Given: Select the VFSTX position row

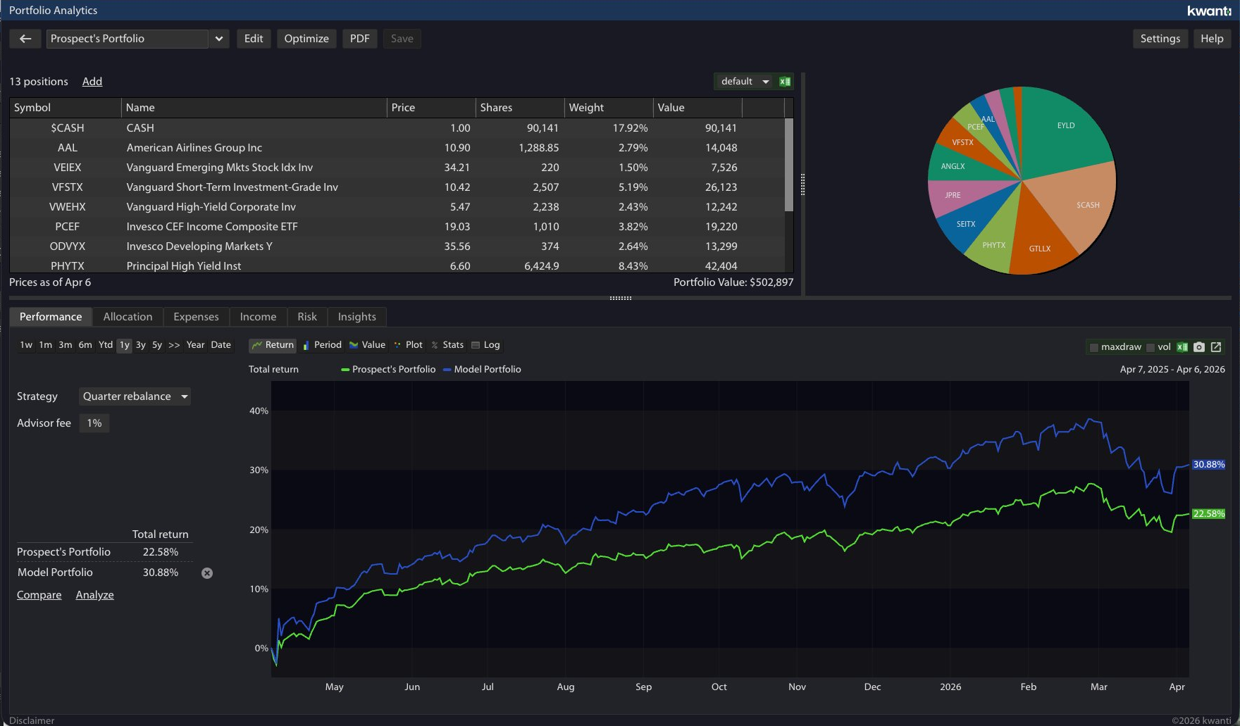Looking at the screenshot, I should click(397, 187).
